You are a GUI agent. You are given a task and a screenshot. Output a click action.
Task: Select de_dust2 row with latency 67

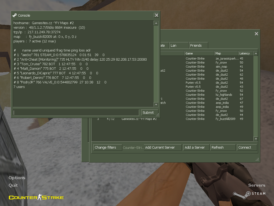[x=207, y=99]
